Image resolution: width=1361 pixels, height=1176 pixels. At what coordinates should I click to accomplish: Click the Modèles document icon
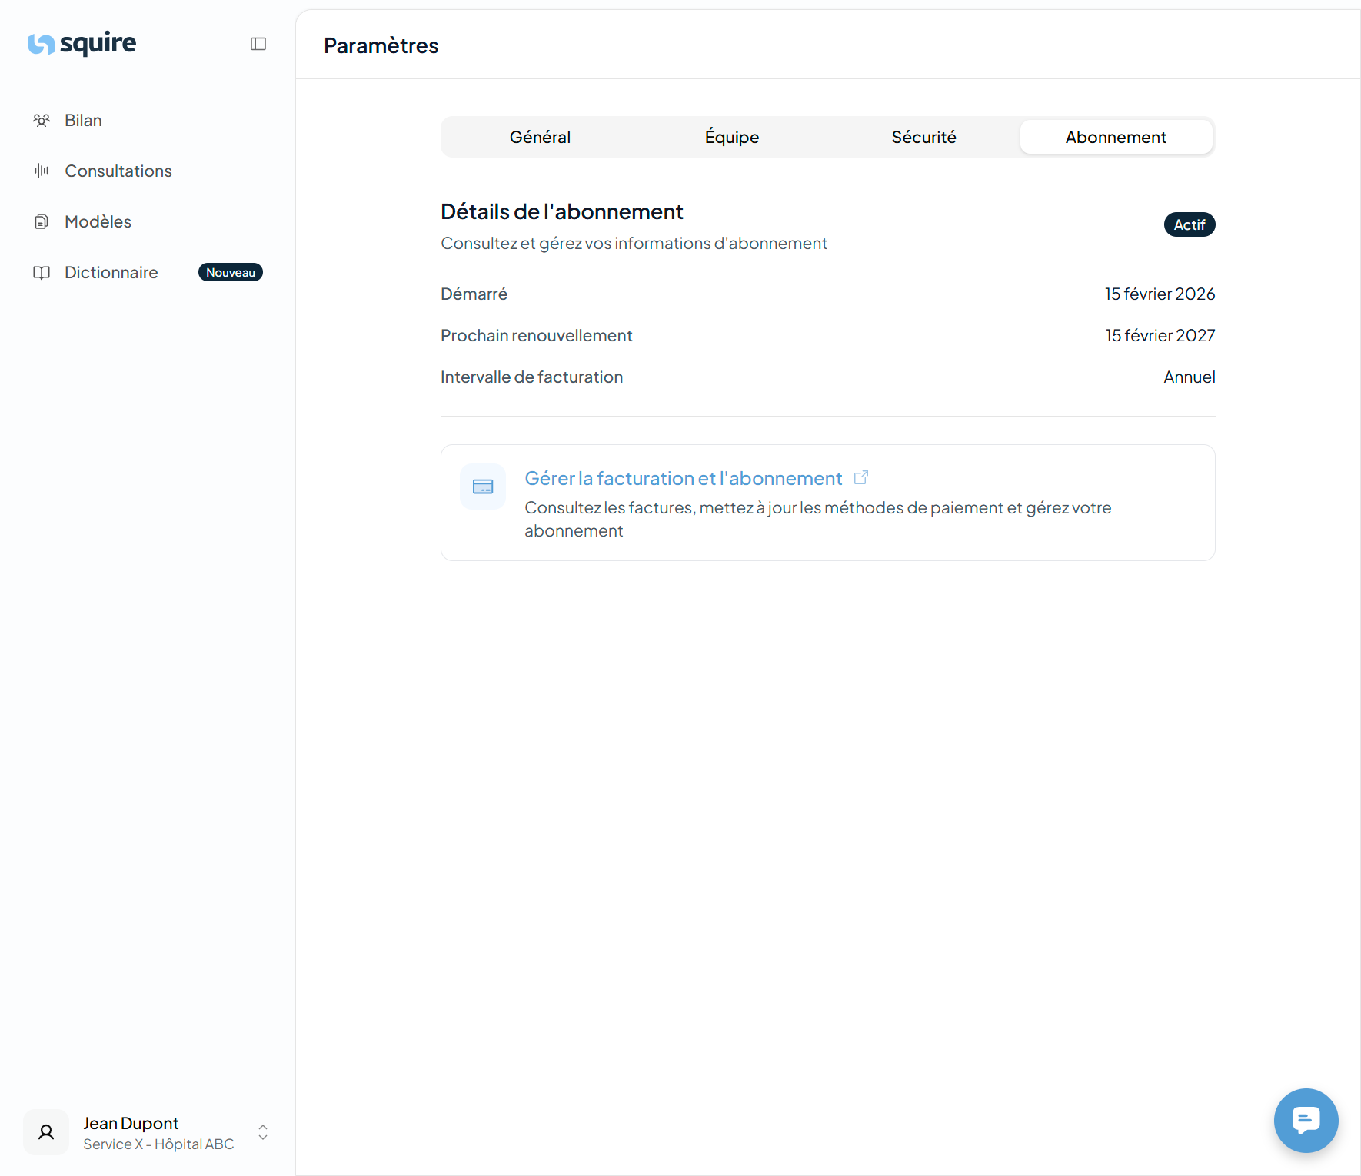click(42, 221)
